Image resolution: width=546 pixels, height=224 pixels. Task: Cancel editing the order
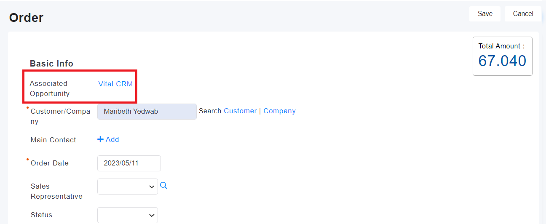pyautogui.click(x=523, y=14)
